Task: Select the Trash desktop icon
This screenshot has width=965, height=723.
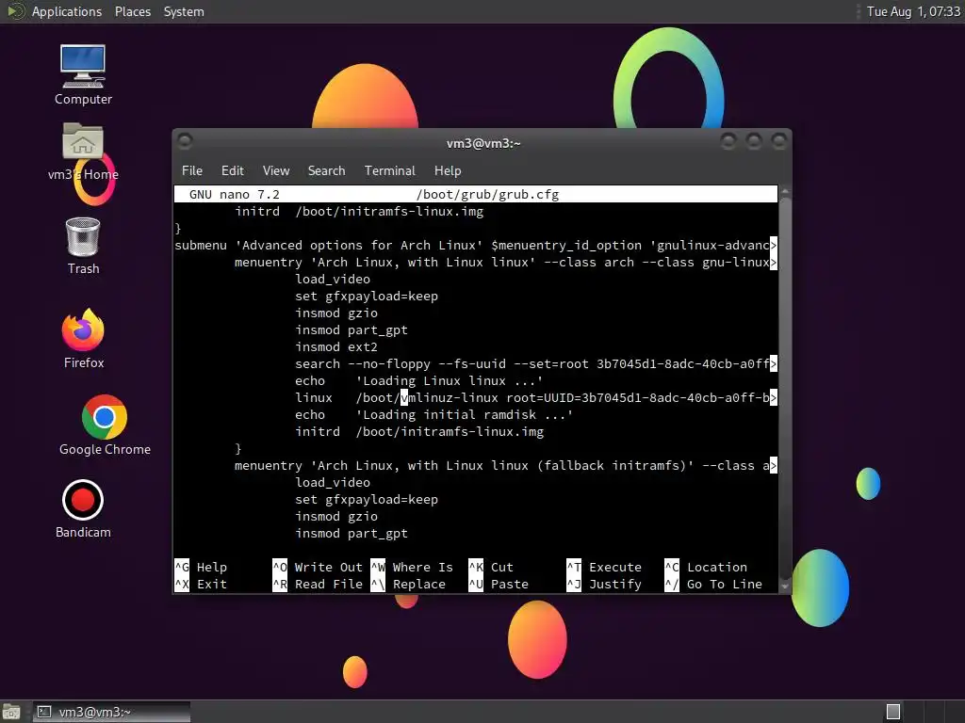Action: (x=83, y=246)
